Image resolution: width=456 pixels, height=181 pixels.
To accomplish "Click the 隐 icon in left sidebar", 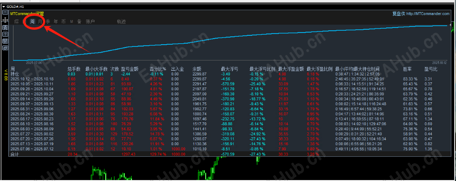I will pos(5,41).
